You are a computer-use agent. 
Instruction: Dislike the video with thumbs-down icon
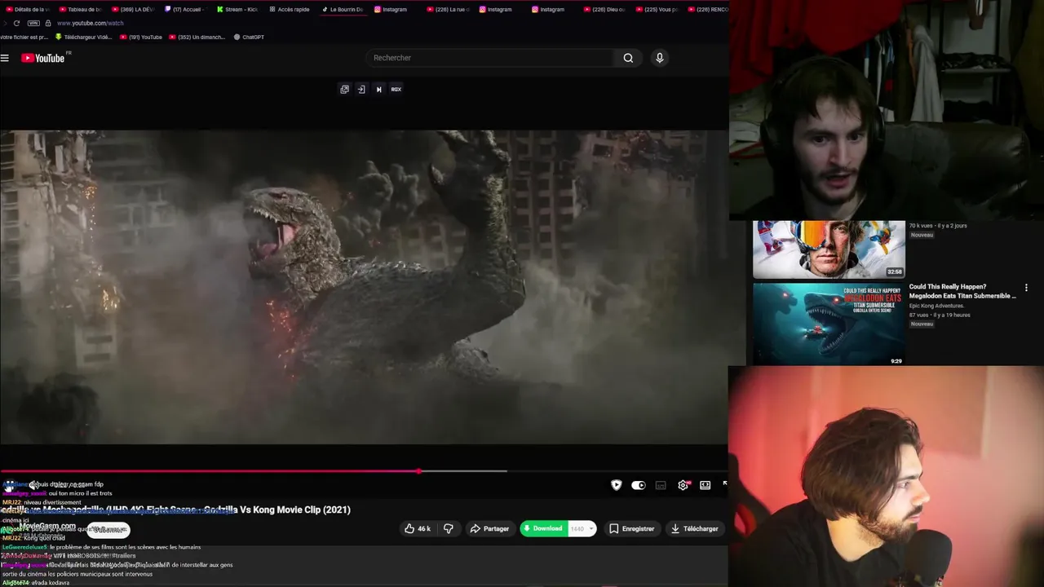click(448, 528)
